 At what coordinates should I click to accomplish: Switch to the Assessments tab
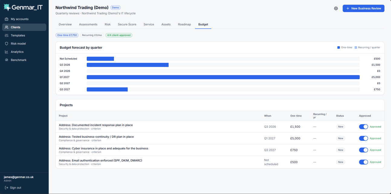point(88,24)
